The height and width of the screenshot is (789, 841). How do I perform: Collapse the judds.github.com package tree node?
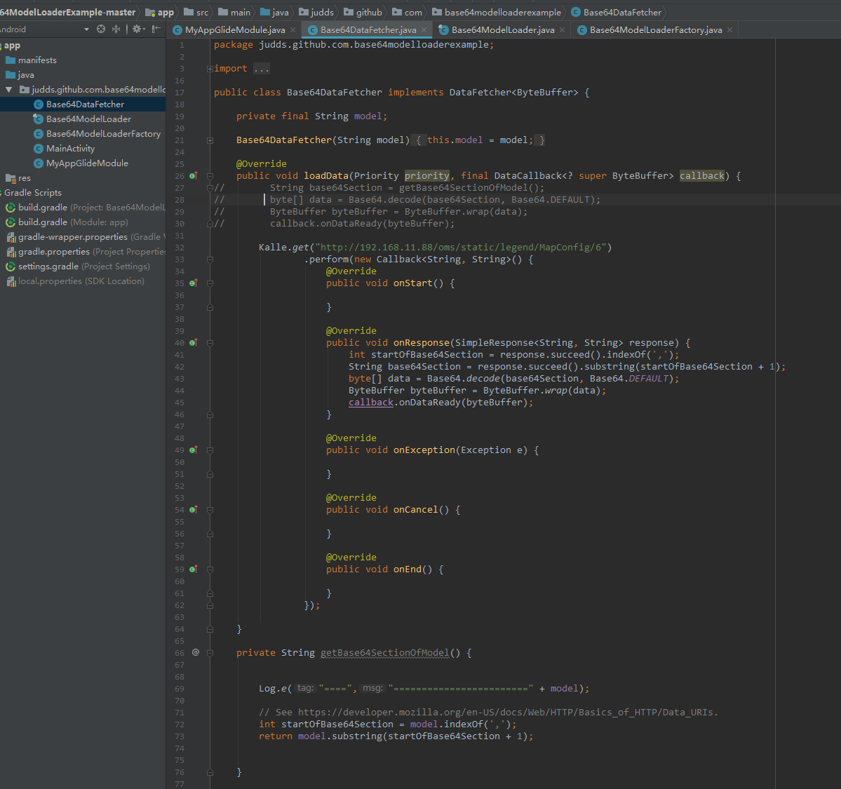point(8,90)
